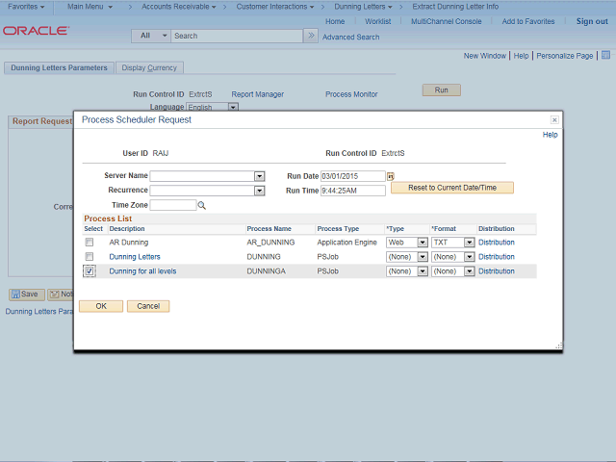Viewport: 616px width, 462px height.
Task: Change the AR Dunning TXT format dropdown
Action: [x=469, y=243]
